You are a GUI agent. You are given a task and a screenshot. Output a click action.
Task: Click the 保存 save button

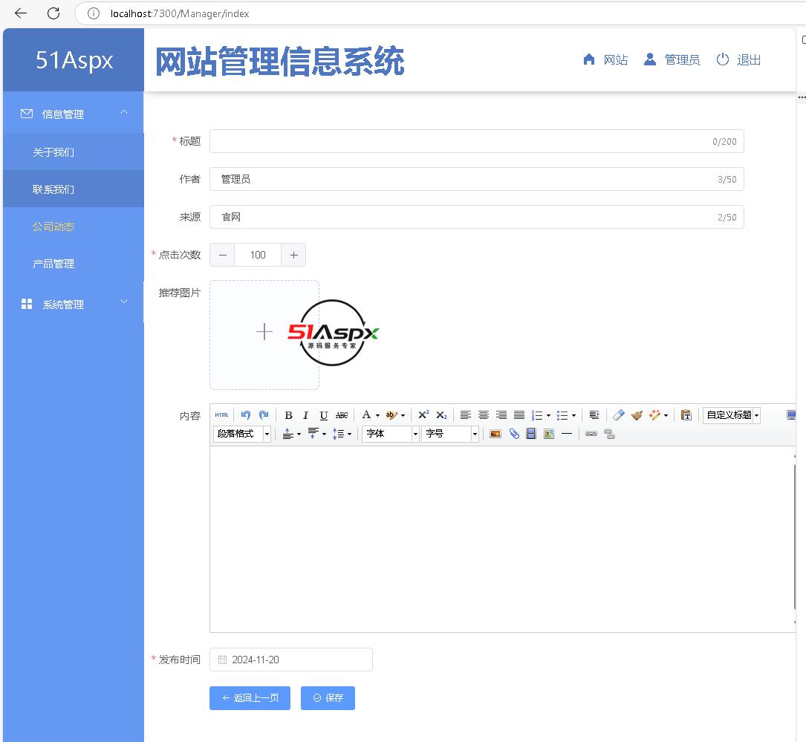tap(328, 698)
